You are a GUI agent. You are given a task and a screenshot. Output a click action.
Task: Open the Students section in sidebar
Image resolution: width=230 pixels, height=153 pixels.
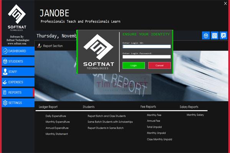(18, 61)
